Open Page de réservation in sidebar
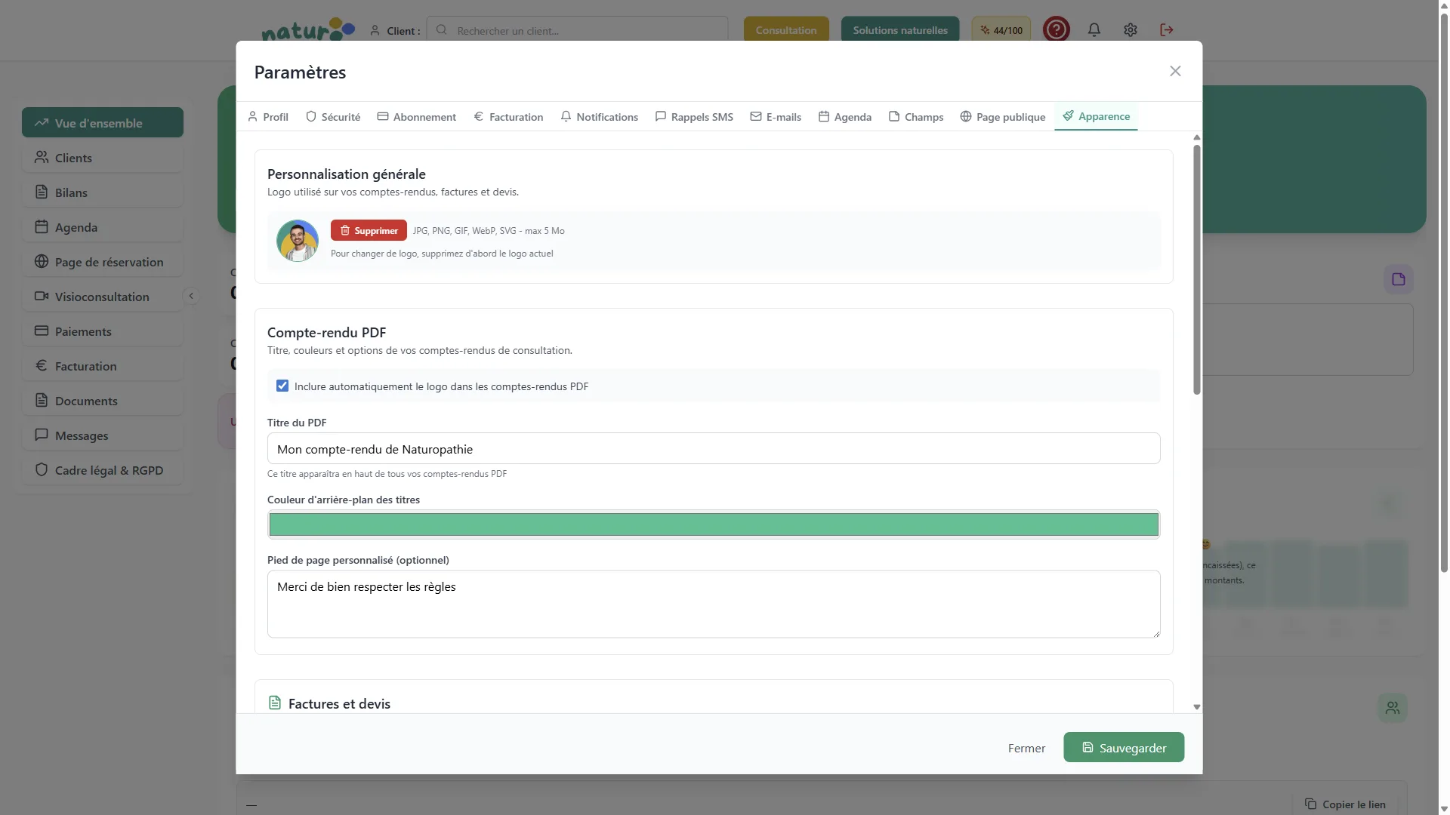Screen dimensions: 1450x815 click(x=103, y=261)
